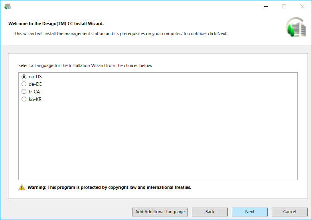This screenshot has width=312, height=220.
Task: Click the 'Select a Language' instruction label
Action: pyautogui.click(x=85, y=65)
